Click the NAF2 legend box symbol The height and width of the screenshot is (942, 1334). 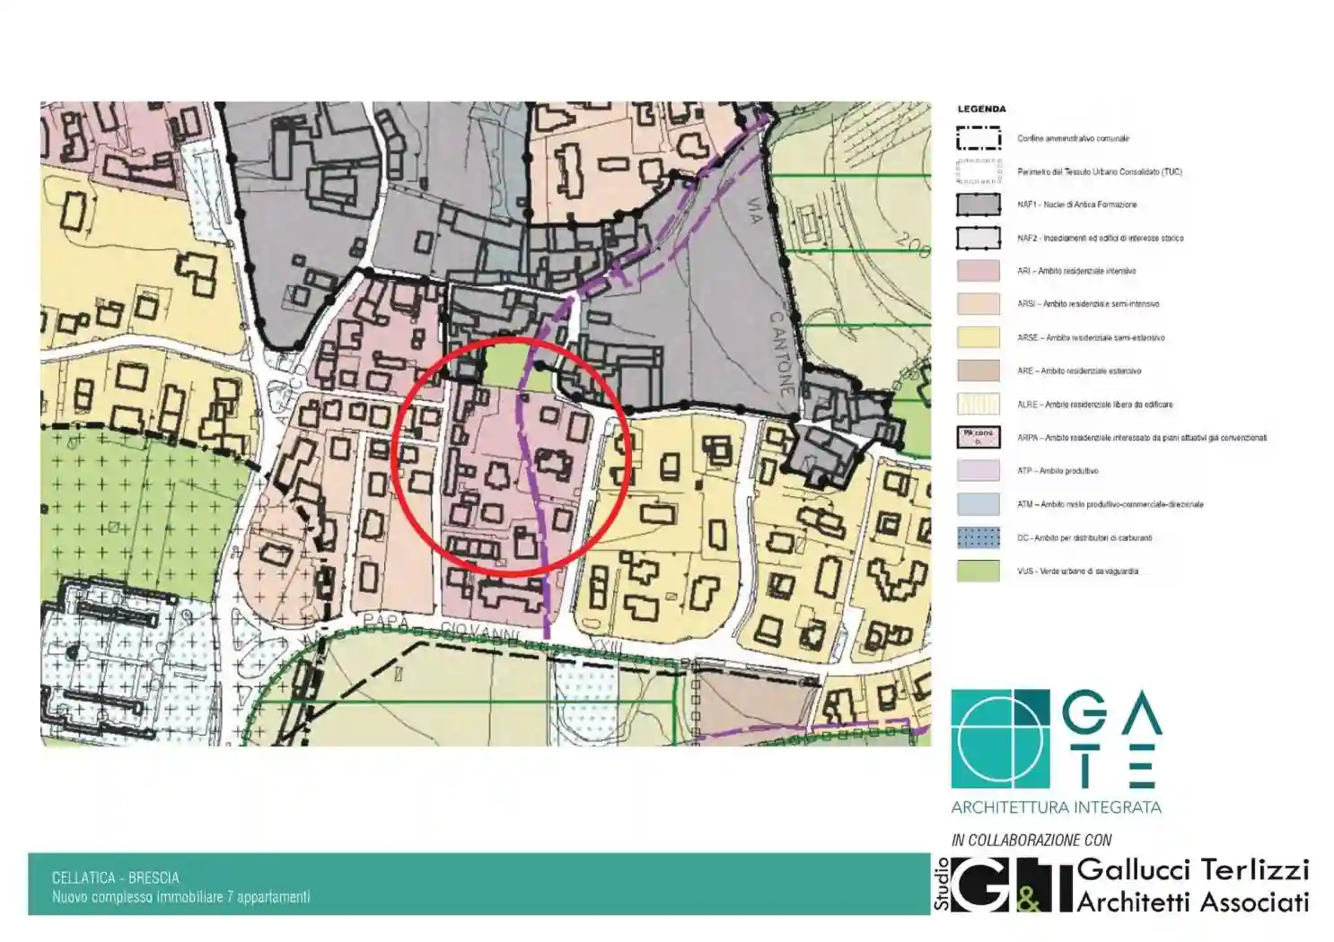(x=978, y=238)
